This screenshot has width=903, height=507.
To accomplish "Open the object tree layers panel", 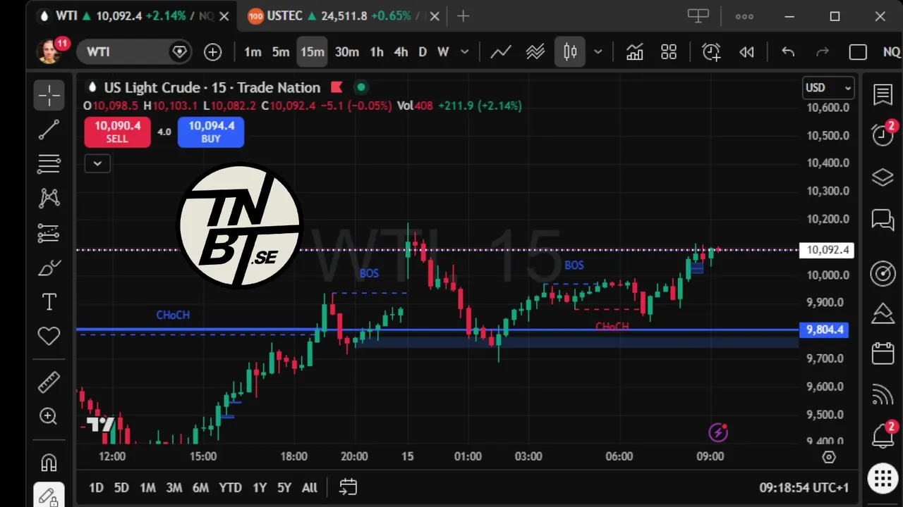I will click(x=883, y=177).
